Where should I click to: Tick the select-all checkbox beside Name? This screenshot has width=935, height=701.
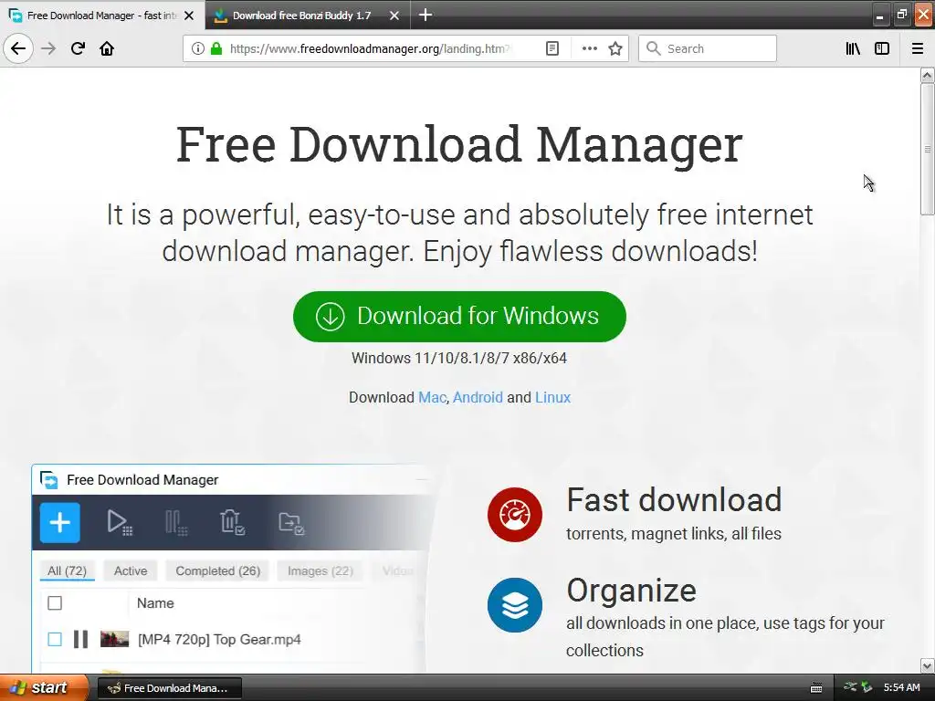coord(55,603)
